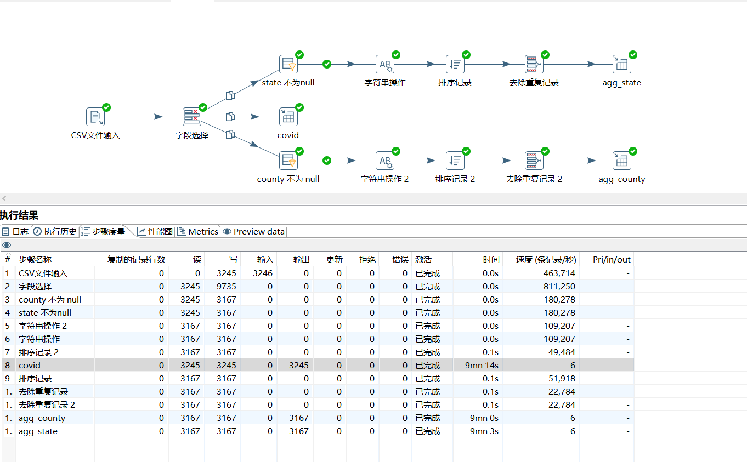Select the 字符串操作 2 step icon

tap(385, 161)
